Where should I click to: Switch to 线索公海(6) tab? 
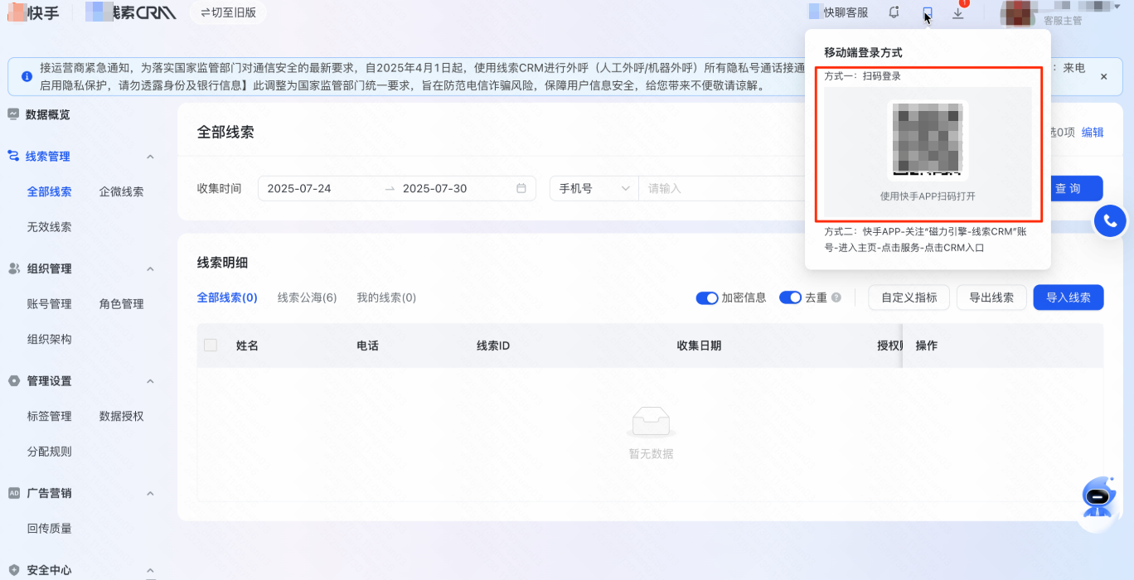(x=307, y=297)
